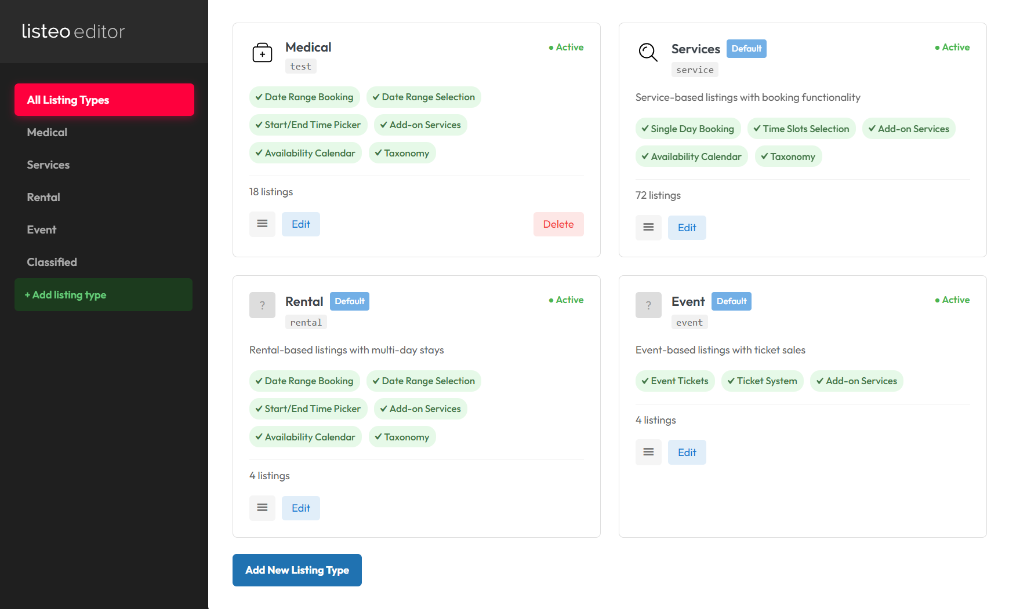Open the Rental sidebar item
The width and height of the screenshot is (1009, 609).
click(43, 197)
